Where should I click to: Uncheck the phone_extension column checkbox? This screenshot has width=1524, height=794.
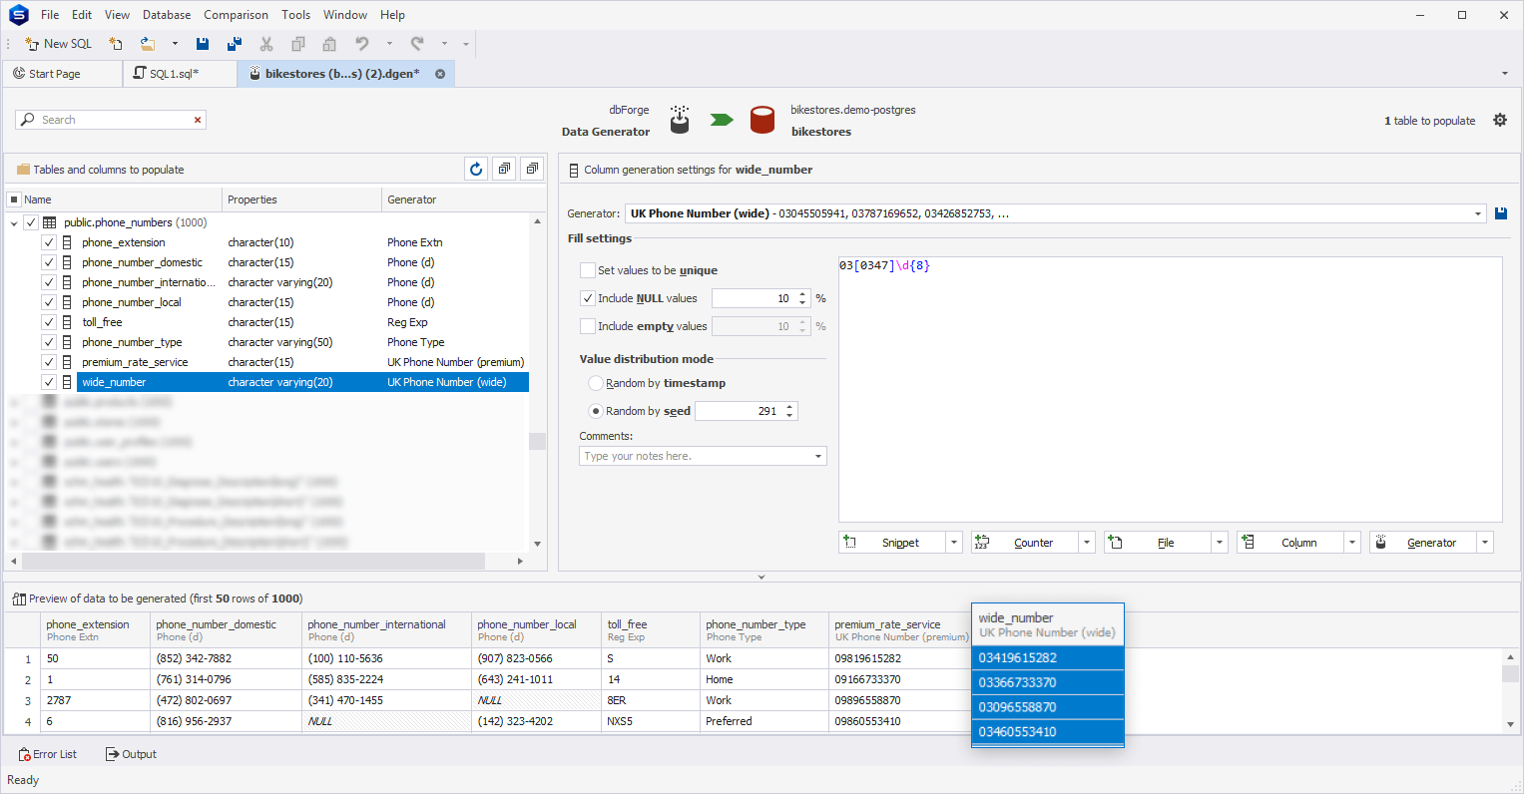click(48, 242)
